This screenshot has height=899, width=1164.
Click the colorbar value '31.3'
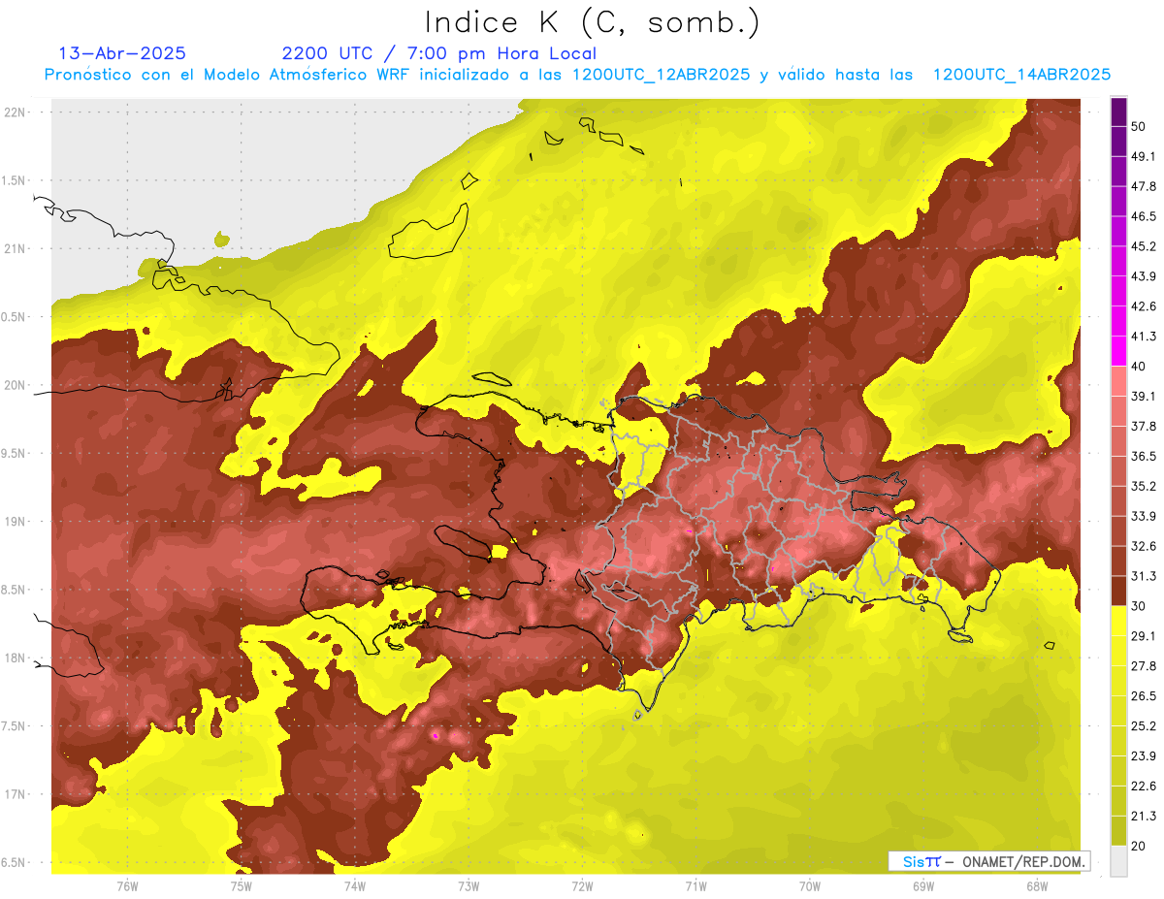pos(1144,576)
